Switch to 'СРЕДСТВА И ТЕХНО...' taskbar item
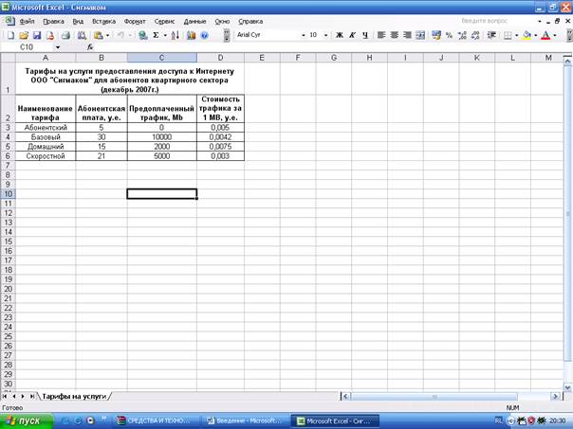Screen dimensions: 573x429 click(x=155, y=421)
